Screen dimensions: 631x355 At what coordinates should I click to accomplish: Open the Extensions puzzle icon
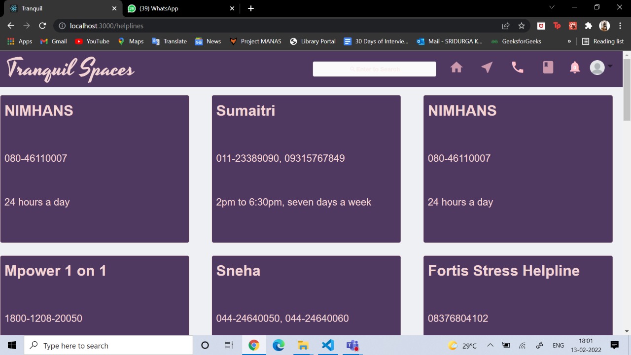589,26
